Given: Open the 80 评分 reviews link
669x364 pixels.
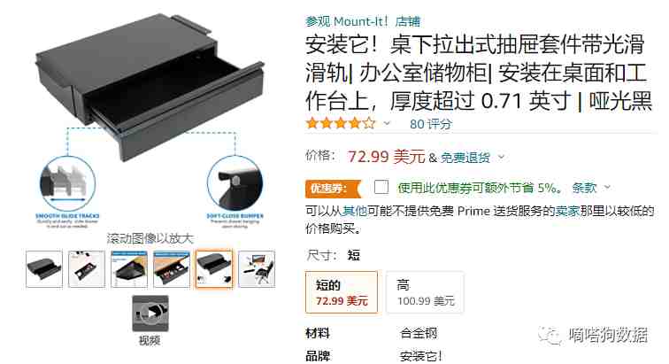Looking at the screenshot, I should pos(430,124).
